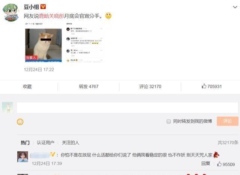
Task: View the cat 当事人 image thumbnail
Action: pos(43,45)
